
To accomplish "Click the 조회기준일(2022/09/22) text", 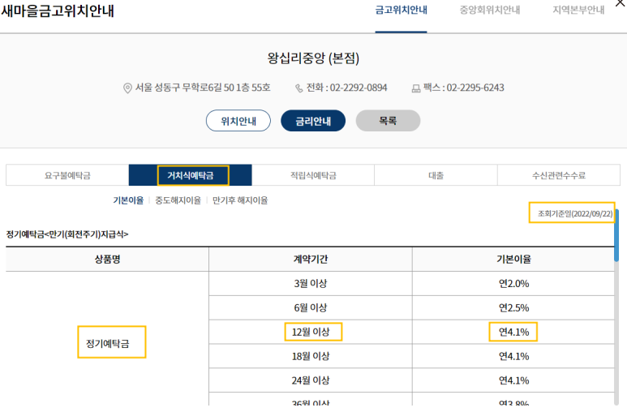I will click(x=575, y=213).
